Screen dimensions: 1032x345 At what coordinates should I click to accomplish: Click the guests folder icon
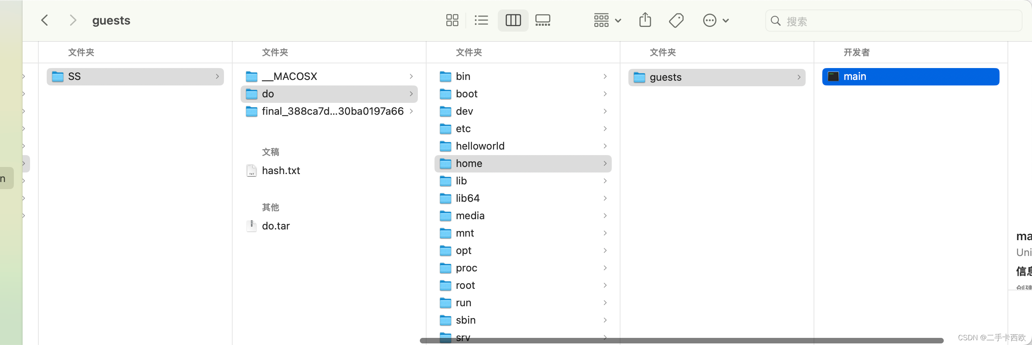tap(639, 77)
